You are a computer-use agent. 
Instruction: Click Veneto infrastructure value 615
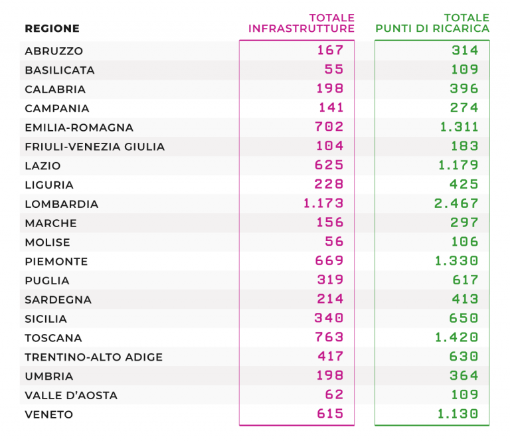[330, 414]
